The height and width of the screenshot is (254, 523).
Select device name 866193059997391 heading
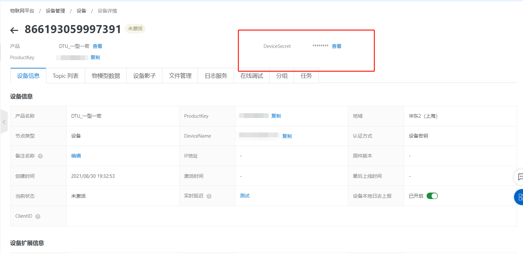(x=73, y=29)
